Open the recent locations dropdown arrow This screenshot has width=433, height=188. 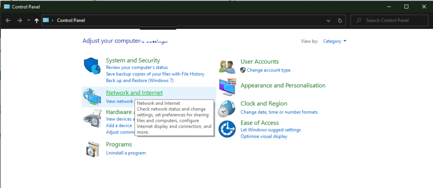(x=28, y=20)
